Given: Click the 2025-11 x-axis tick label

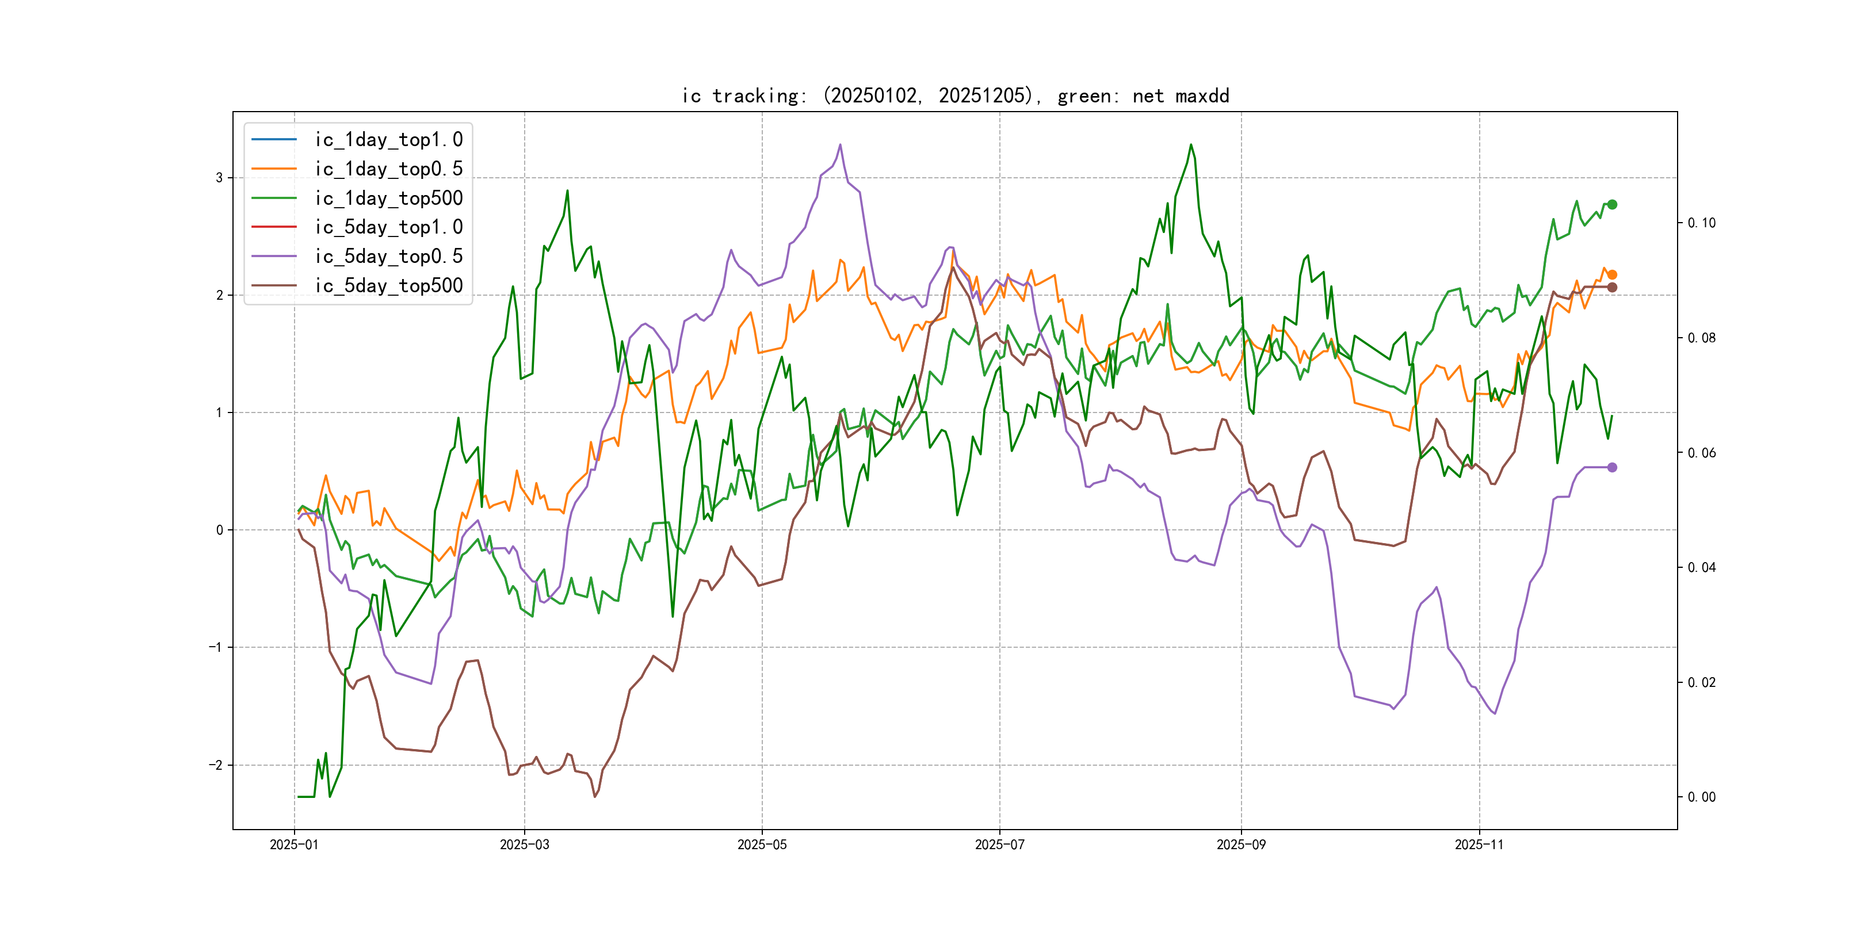Looking at the screenshot, I should click(x=1479, y=845).
